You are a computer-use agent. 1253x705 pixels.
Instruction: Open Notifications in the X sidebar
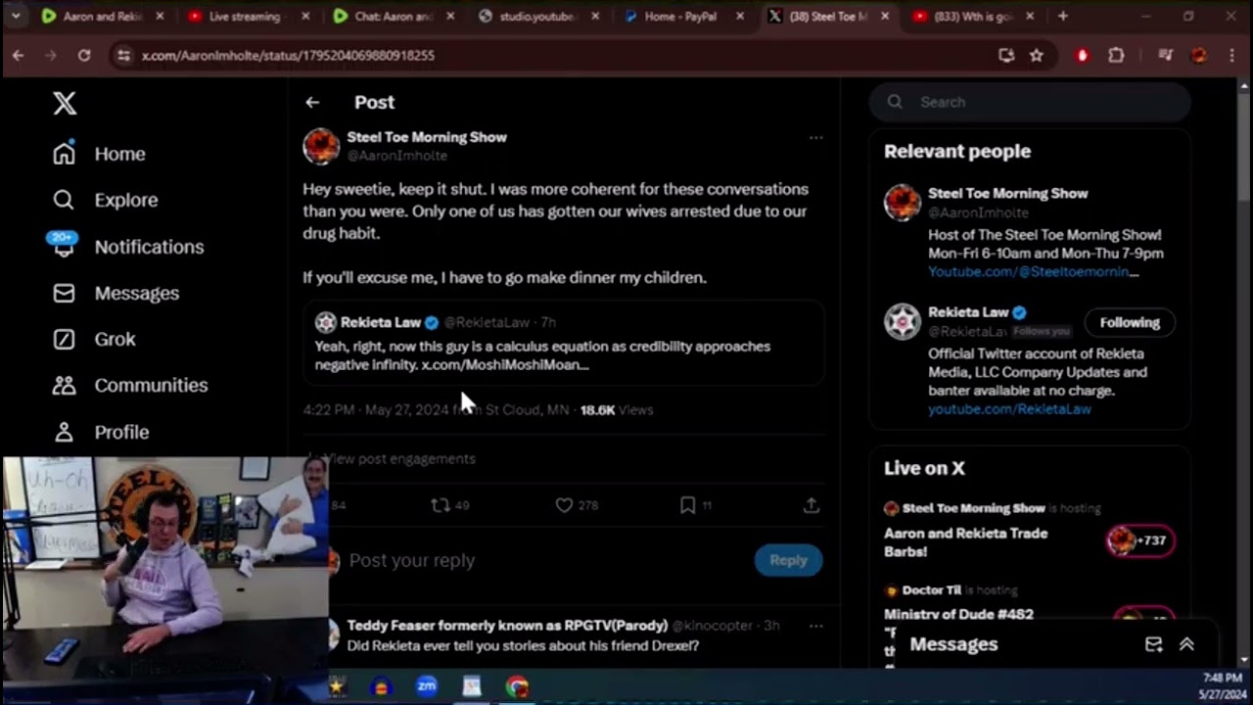[x=128, y=247]
